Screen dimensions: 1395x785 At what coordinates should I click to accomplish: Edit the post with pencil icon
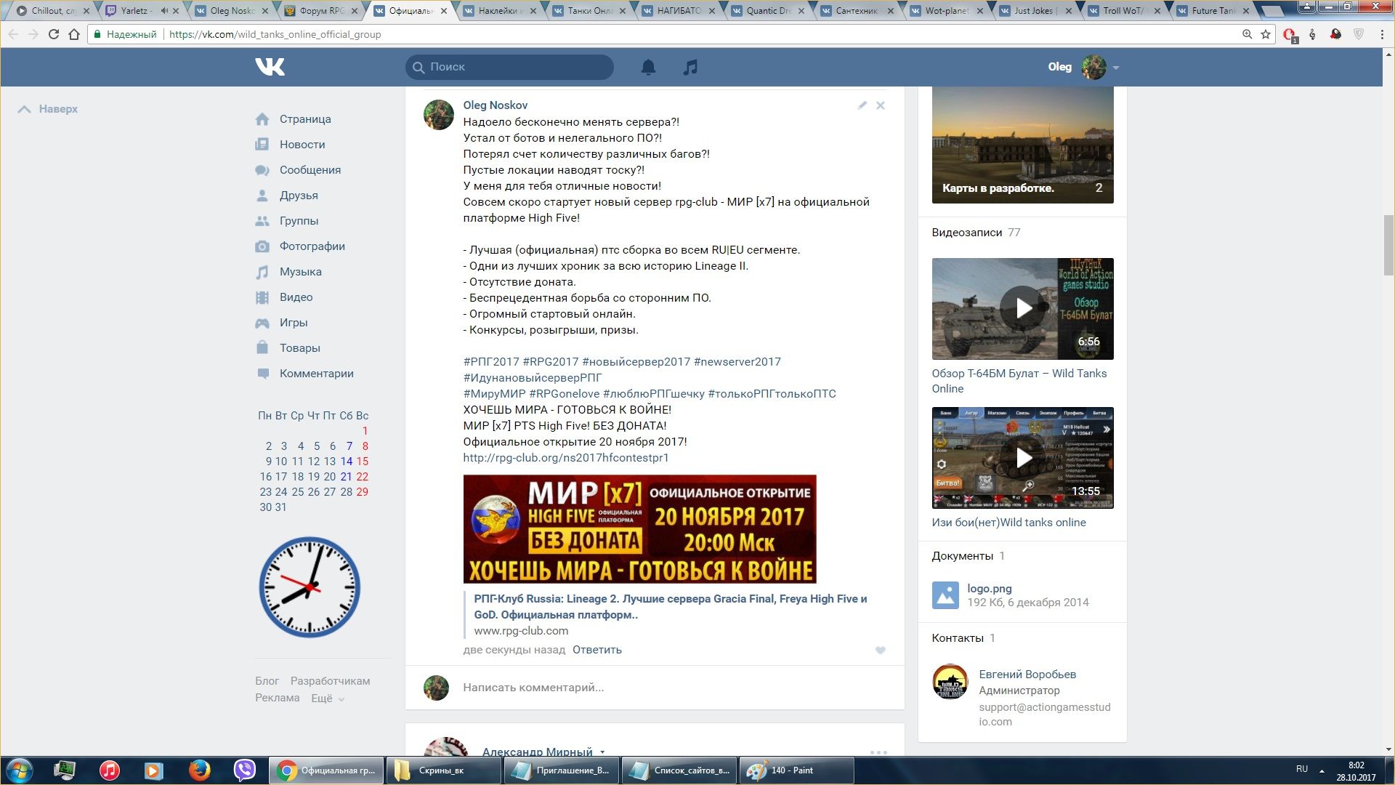pos(862,105)
